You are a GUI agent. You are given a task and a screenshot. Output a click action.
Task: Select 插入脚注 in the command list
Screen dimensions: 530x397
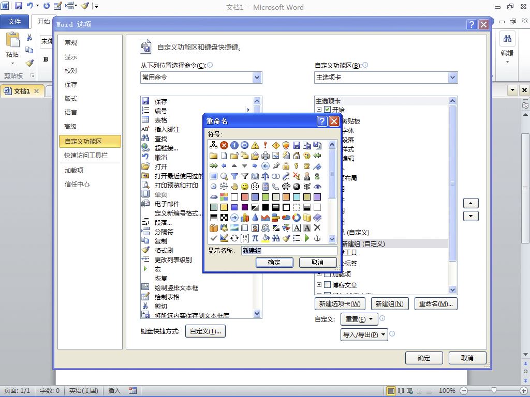pos(167,129)
